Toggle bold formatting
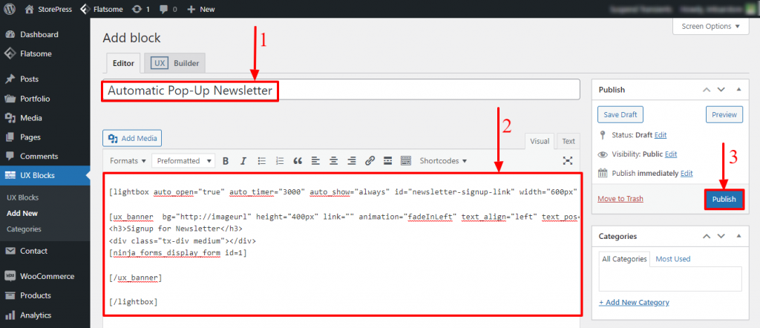Screen dimensions: 760x328 226,161
